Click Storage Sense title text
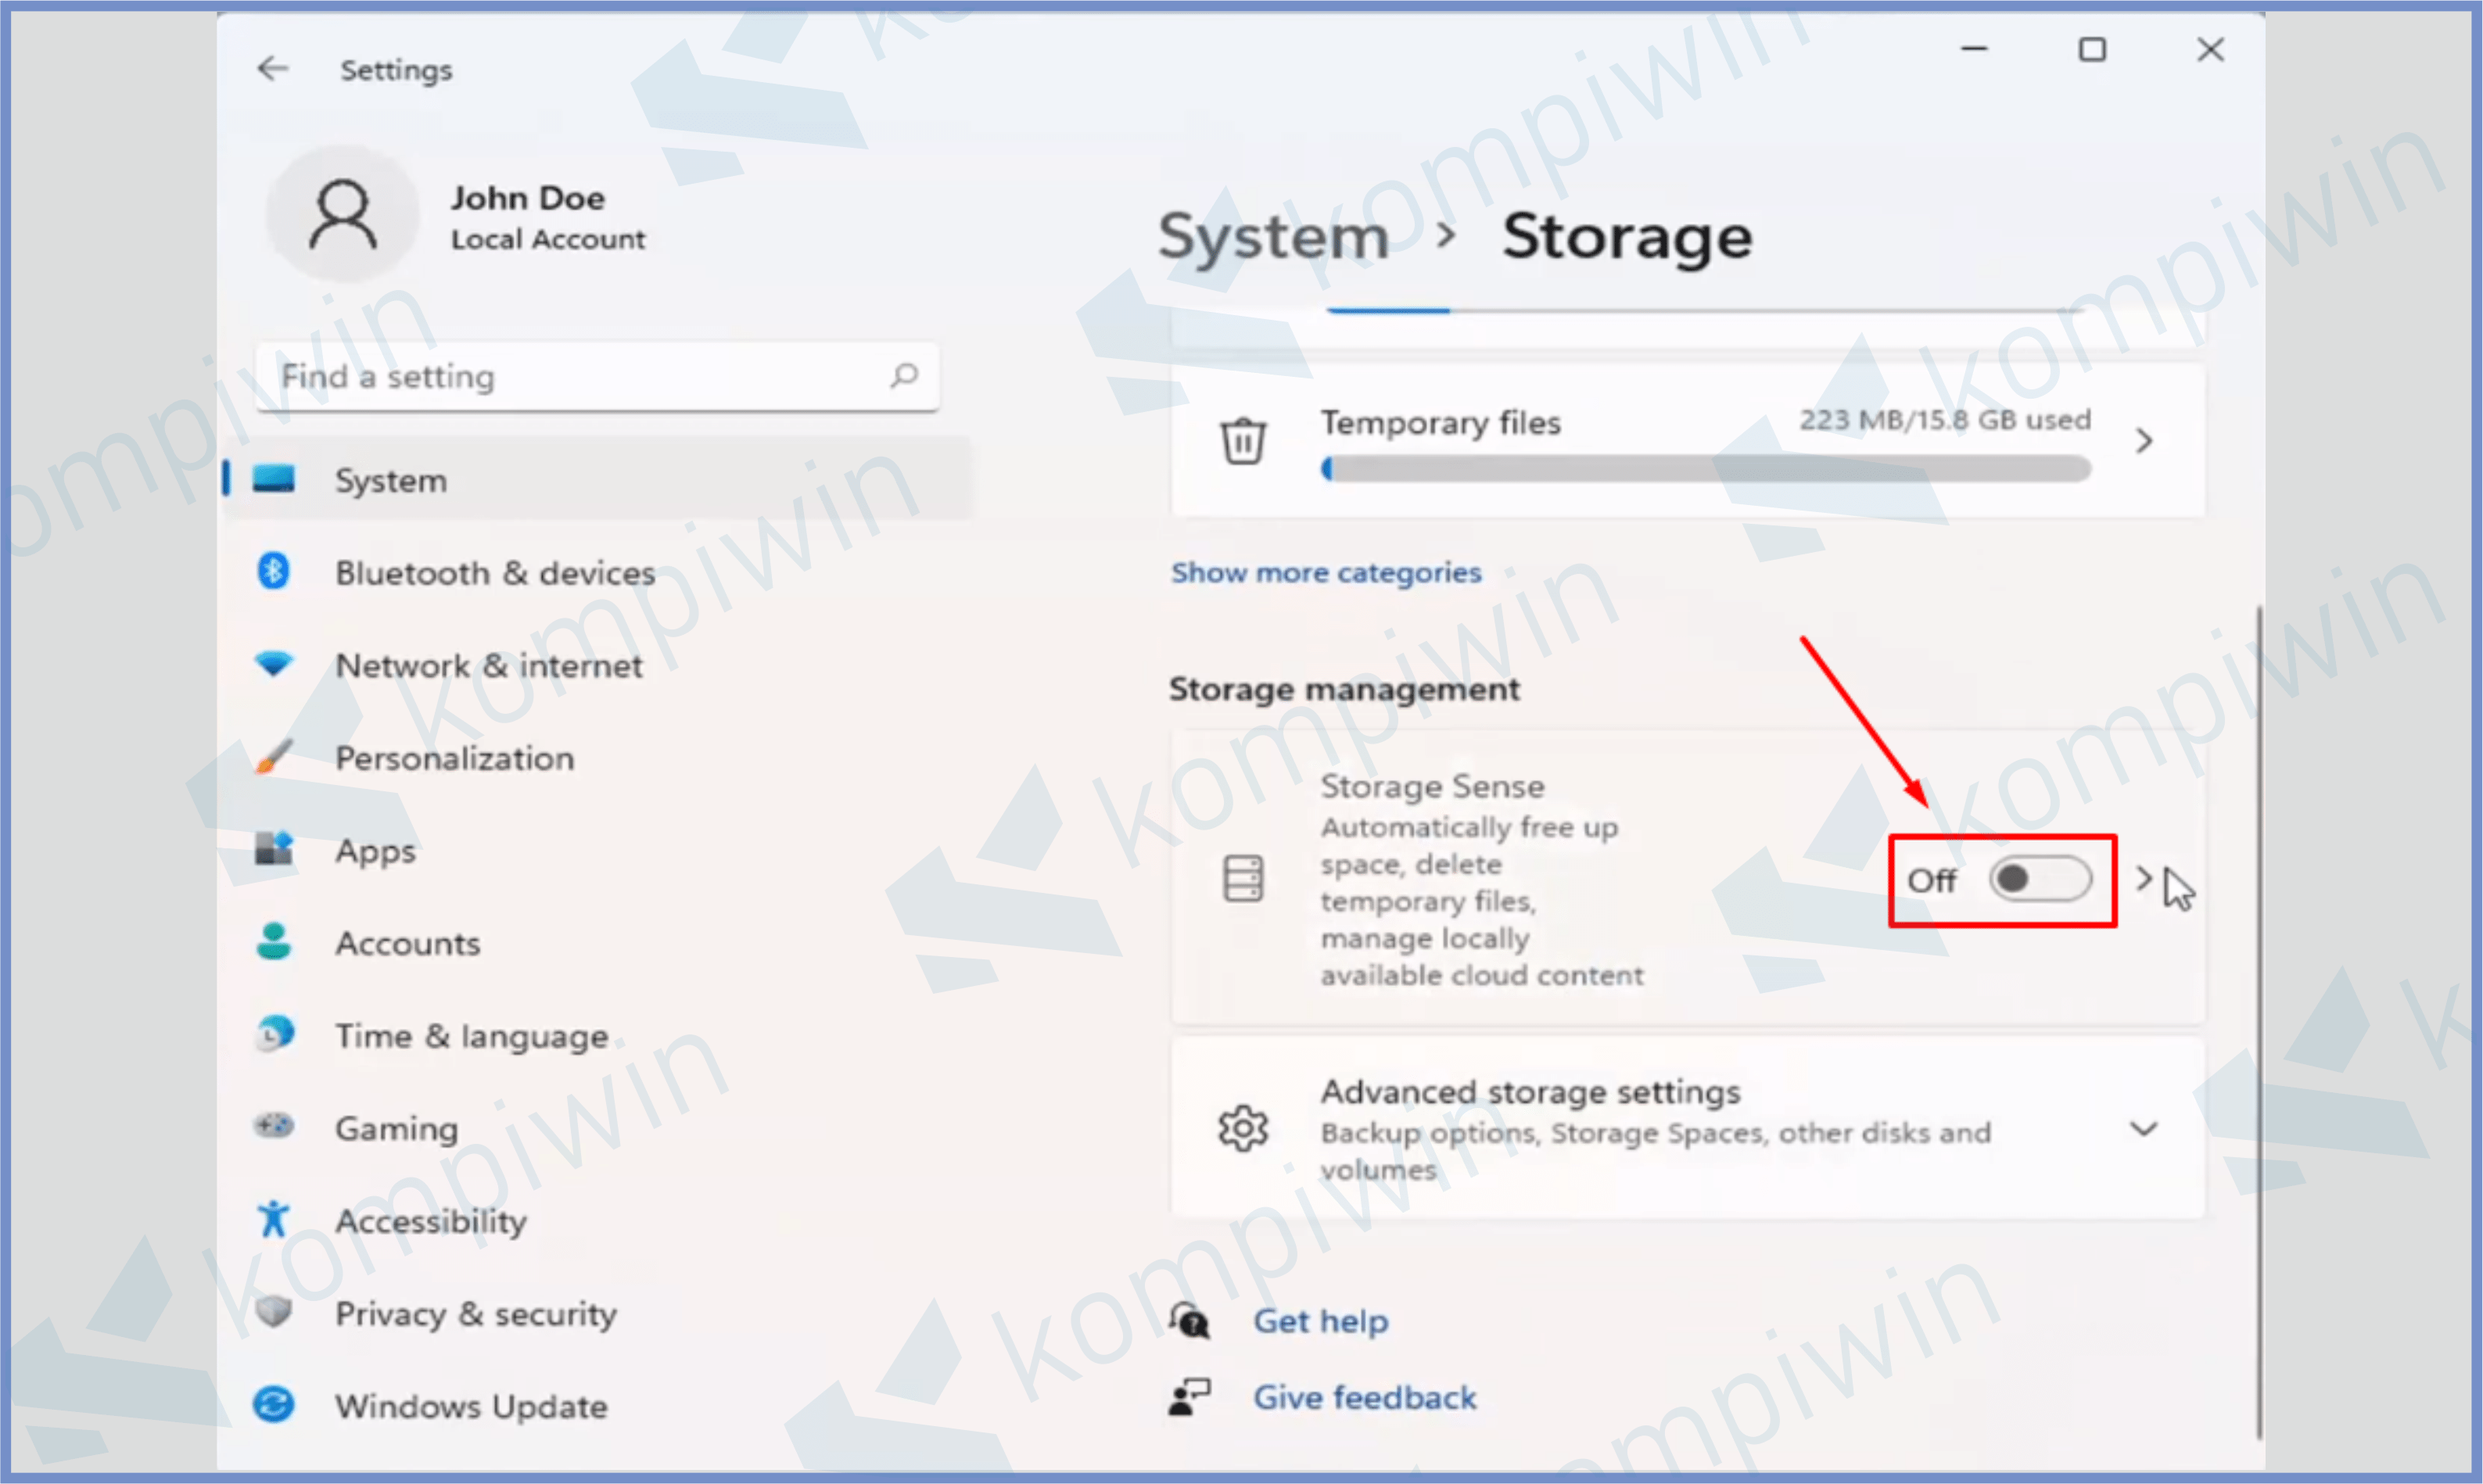Viewport: 2483px width, 1484px height. point(1432,786)
